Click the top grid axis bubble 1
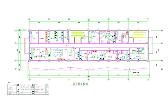This screenshot has width=168, height=112. click(x=29, y=19)
